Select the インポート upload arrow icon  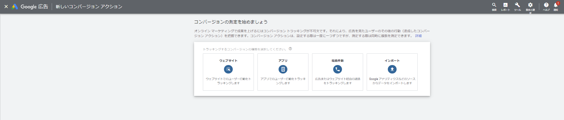pos(392,69)
